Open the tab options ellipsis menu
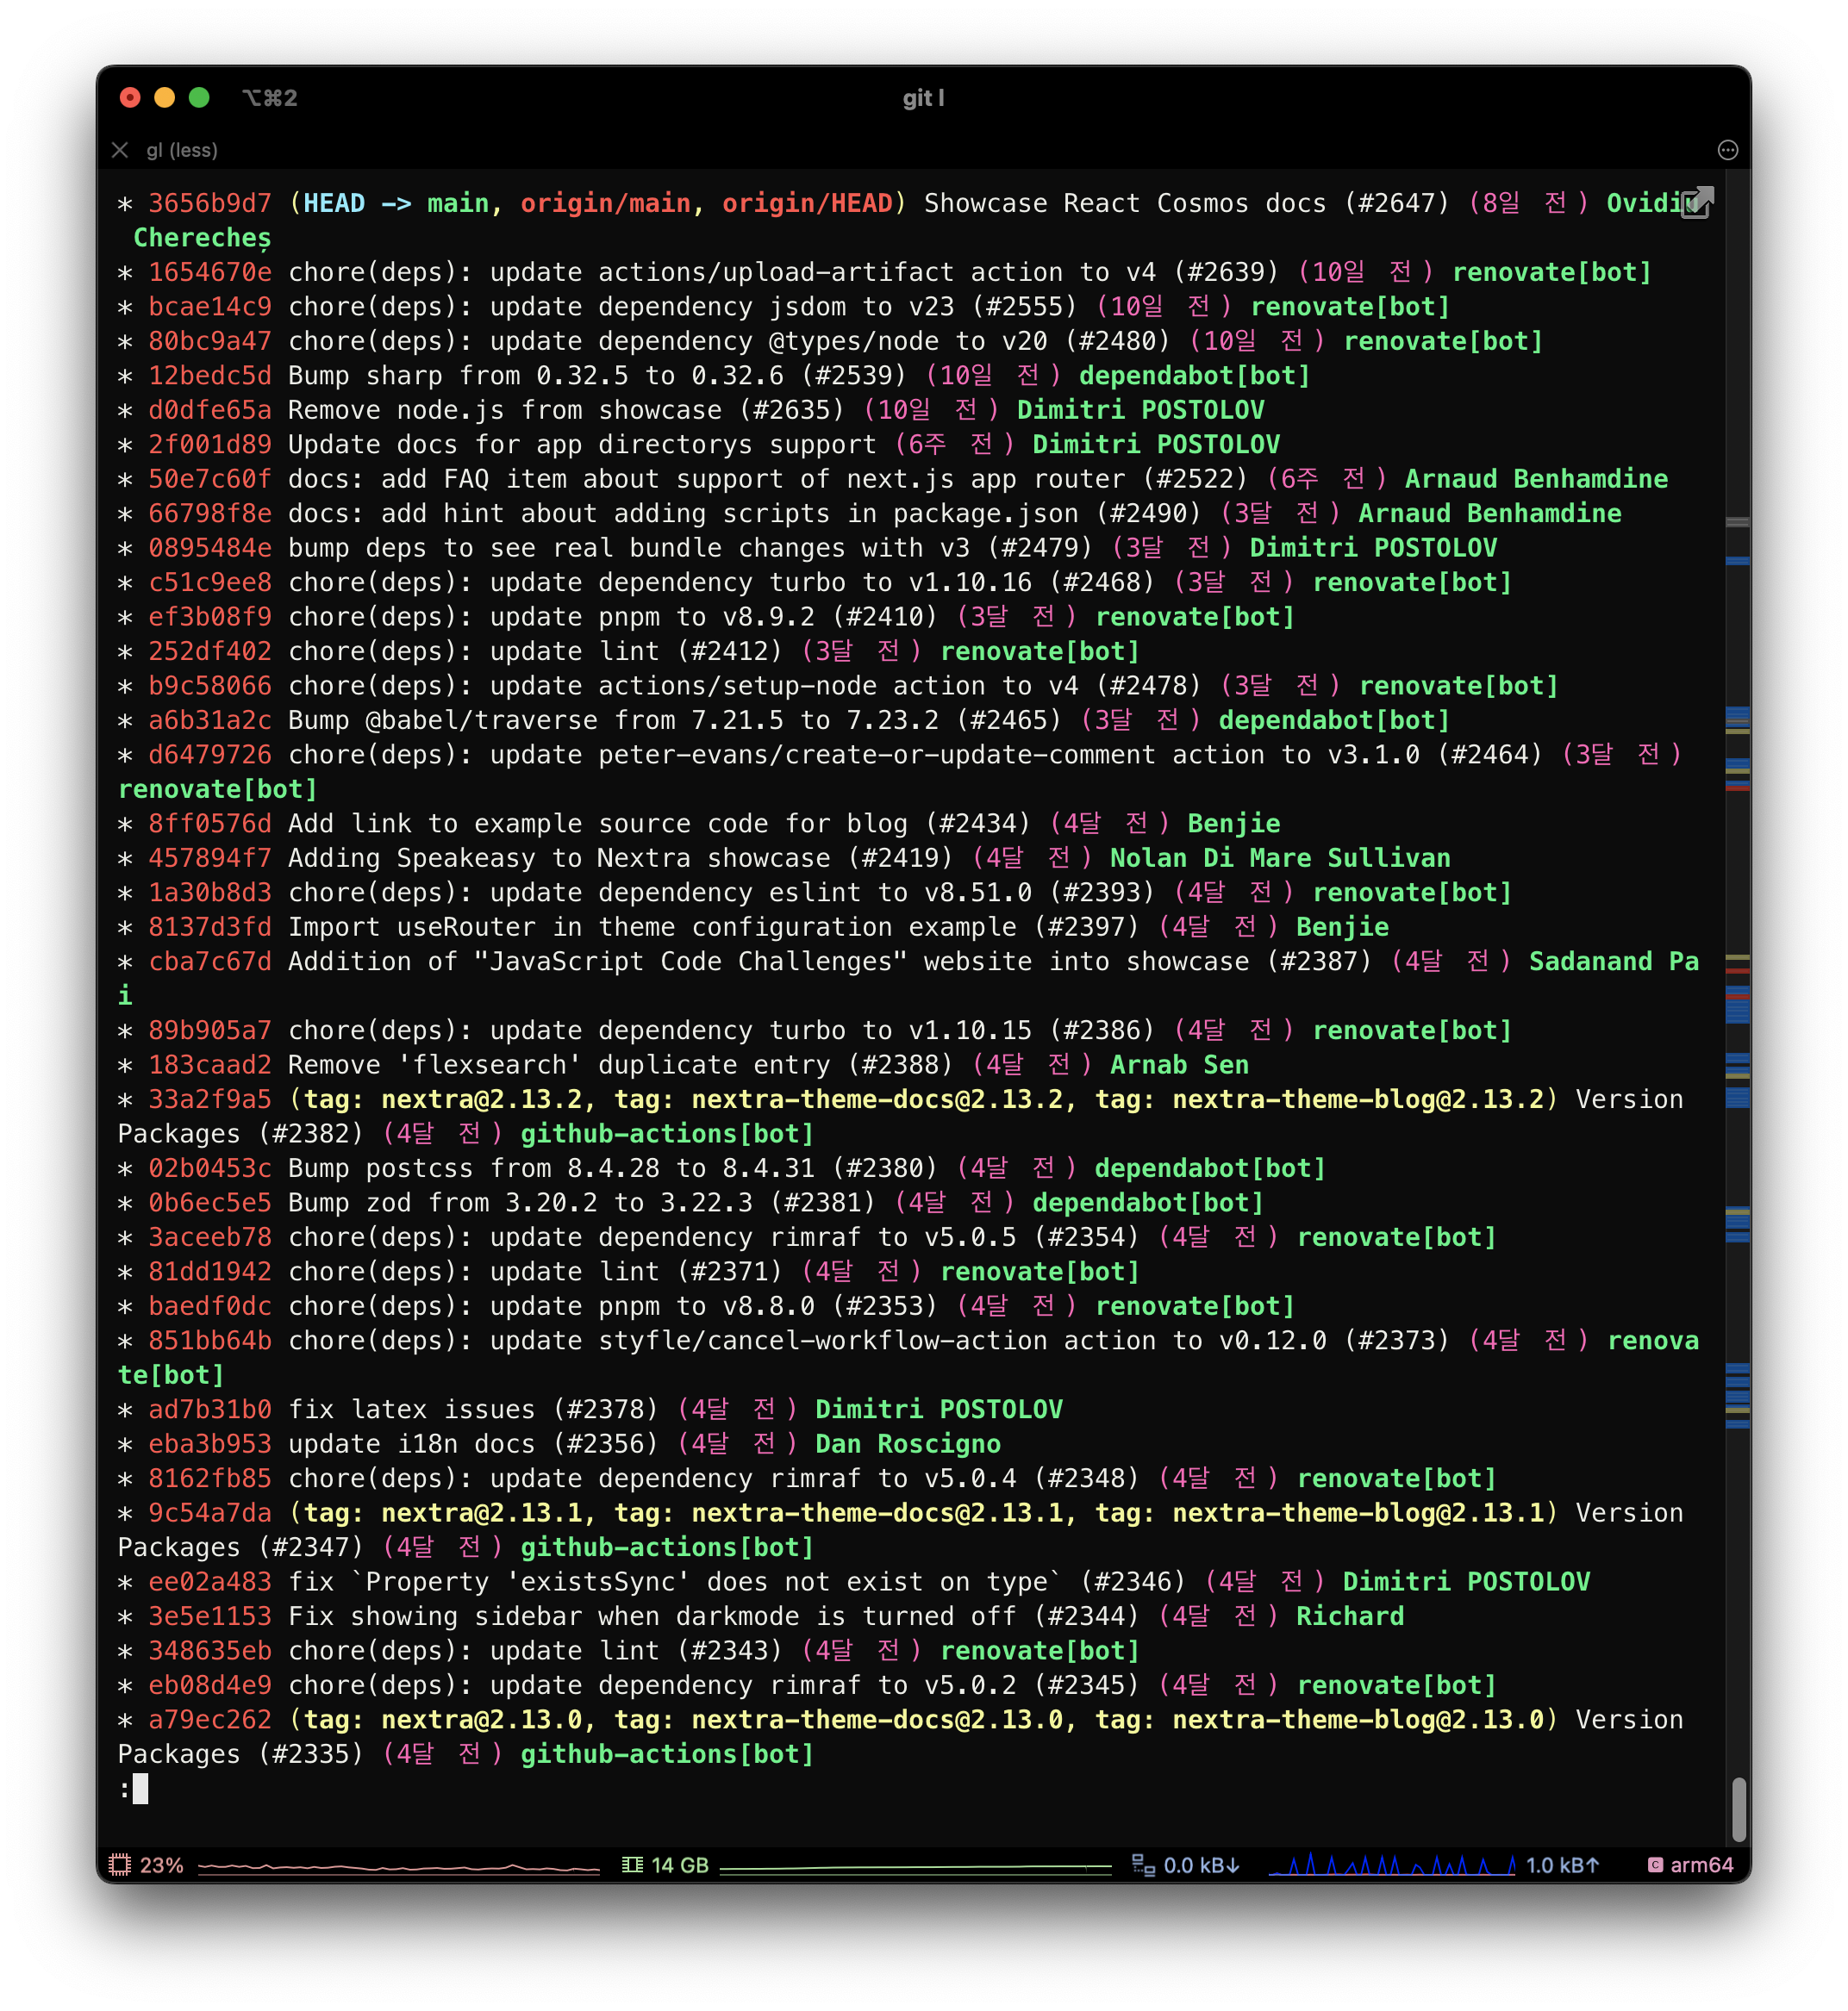The image size is (1848, 2011). coord(1727,150)
